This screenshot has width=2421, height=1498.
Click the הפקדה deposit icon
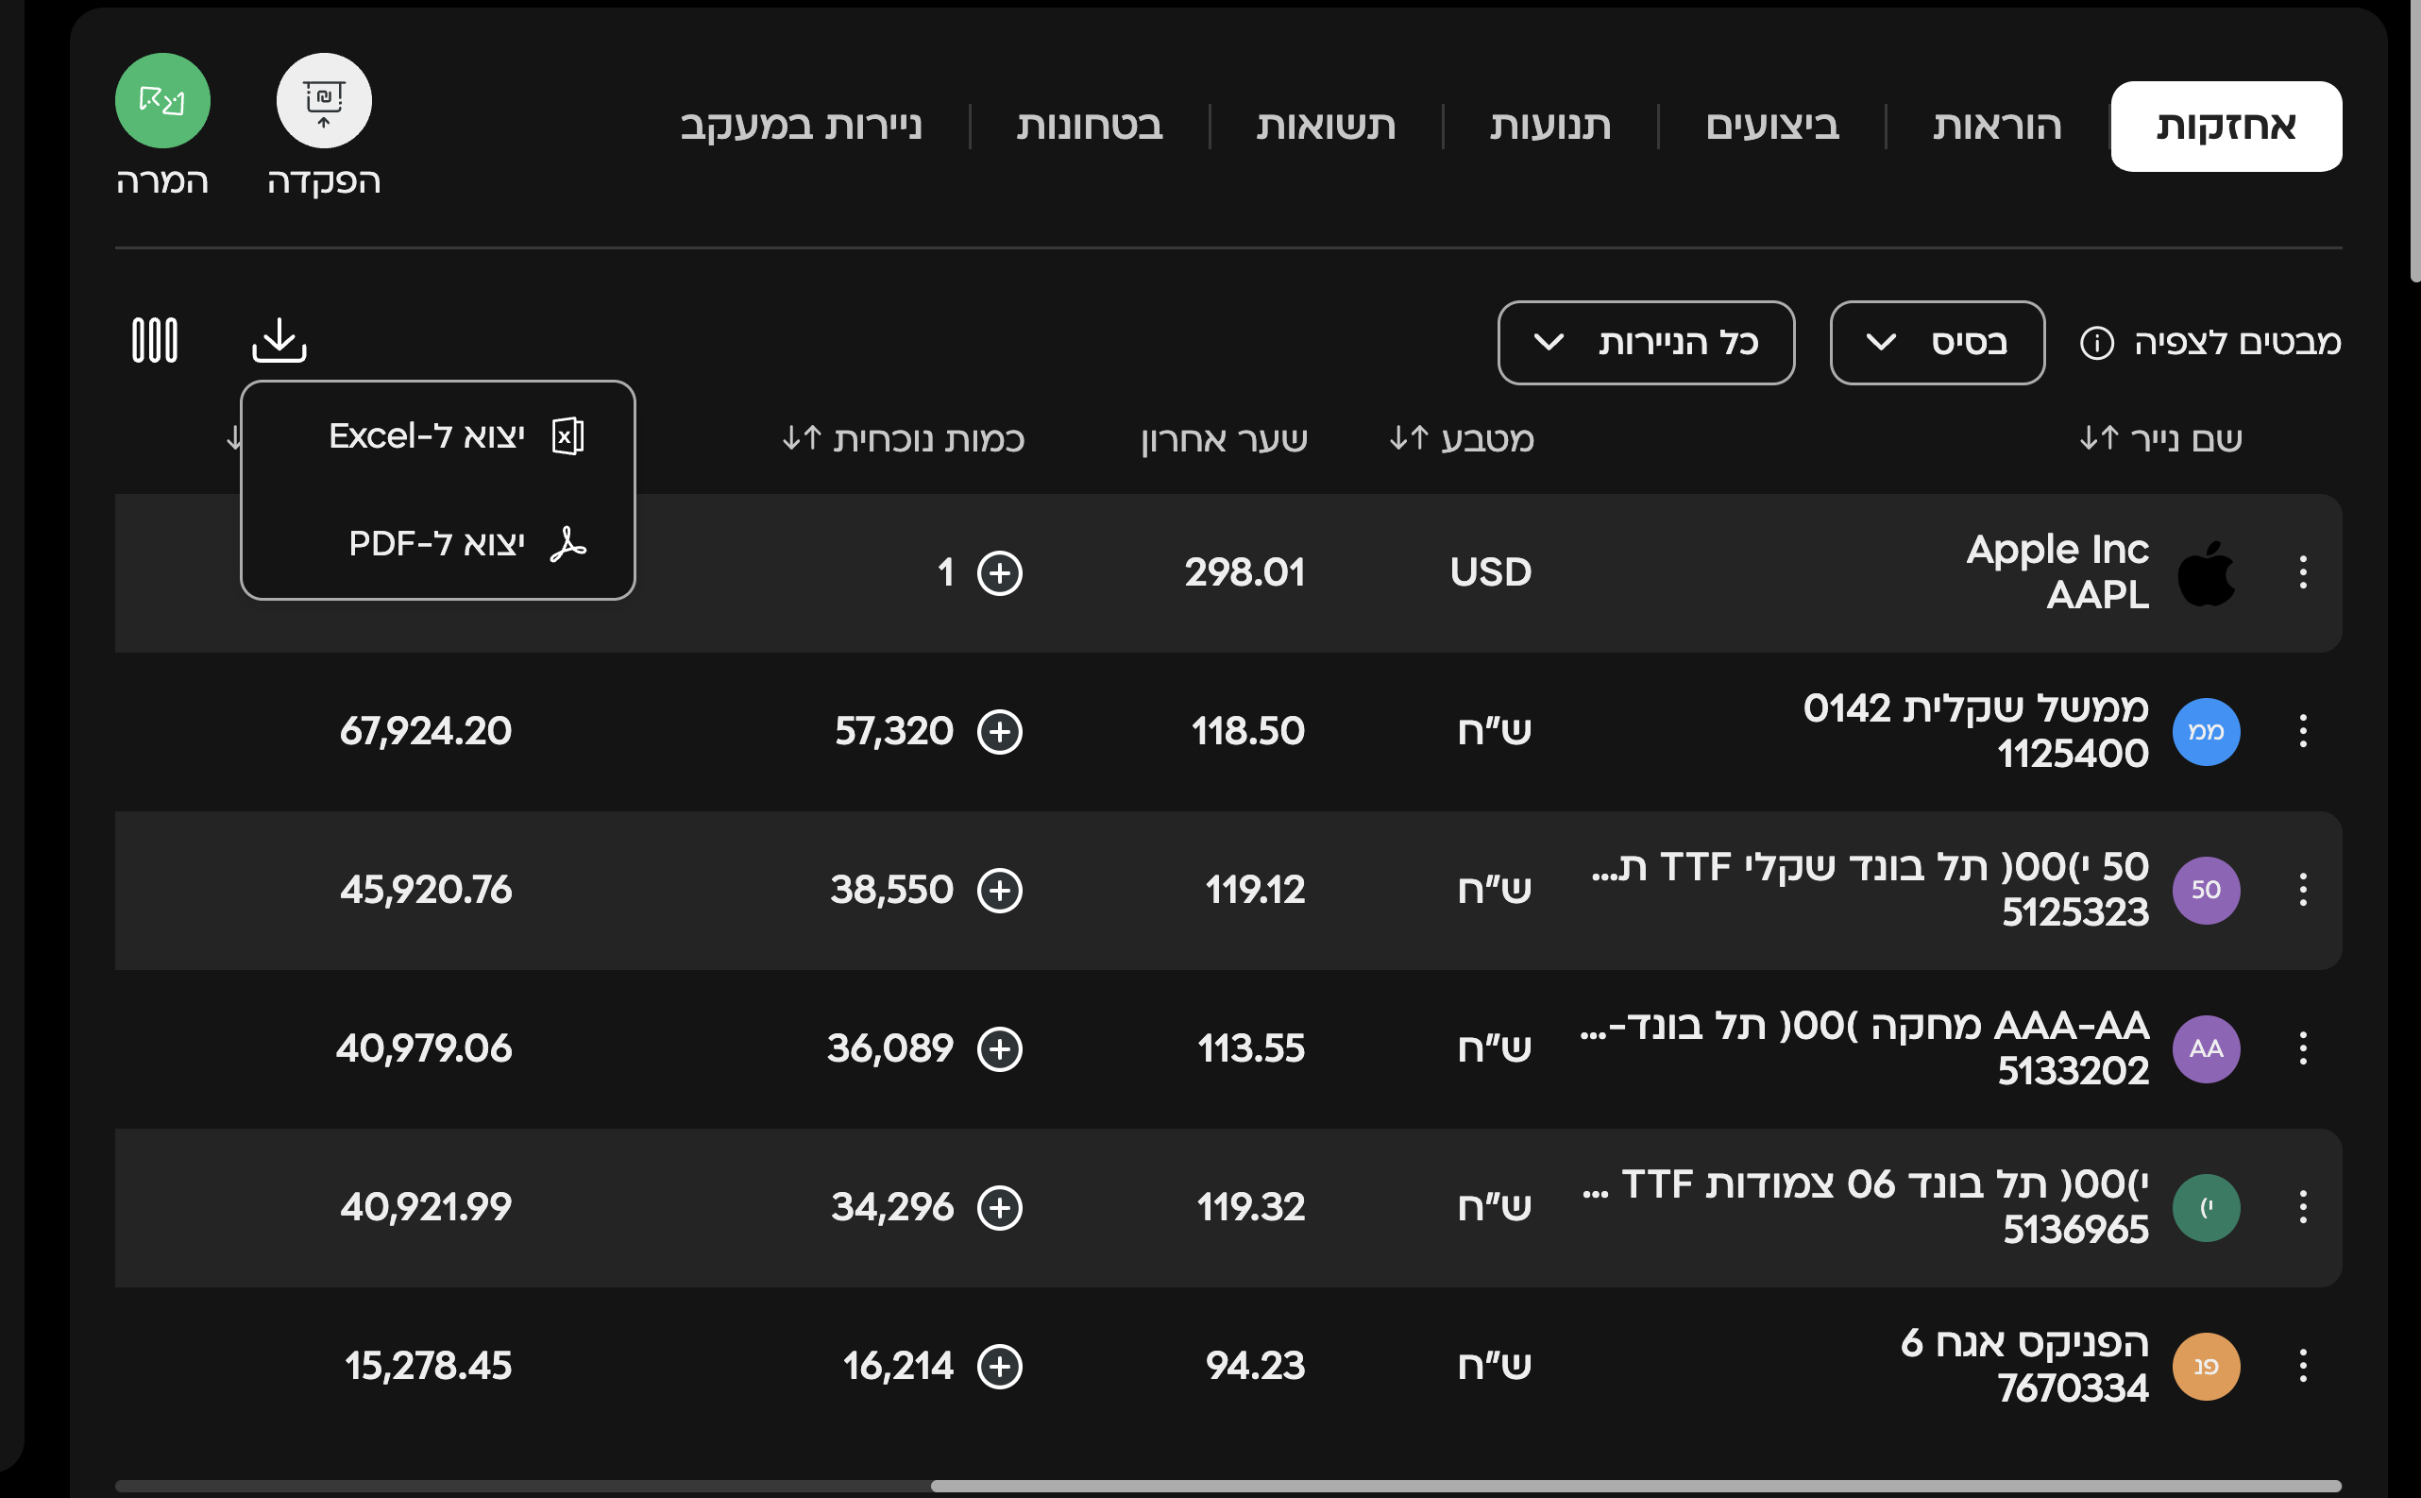coord(324,100)
